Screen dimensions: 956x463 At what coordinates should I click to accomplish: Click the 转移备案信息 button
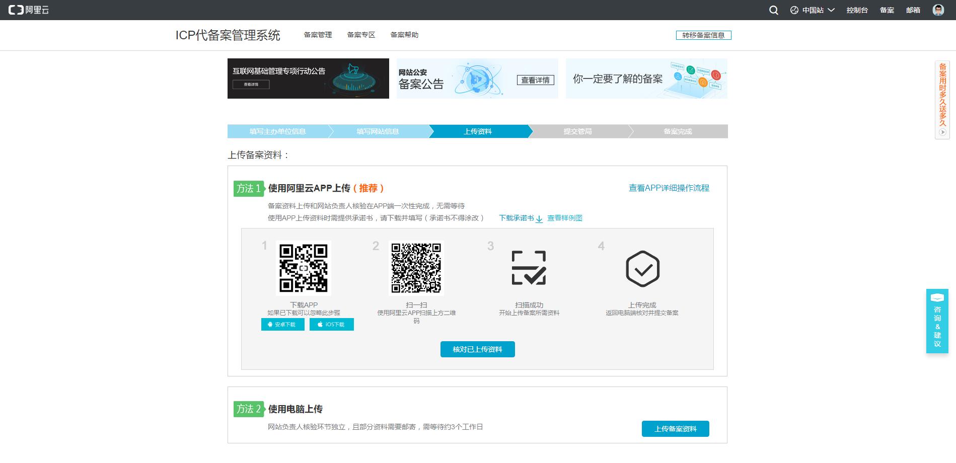tap(703, 35)
